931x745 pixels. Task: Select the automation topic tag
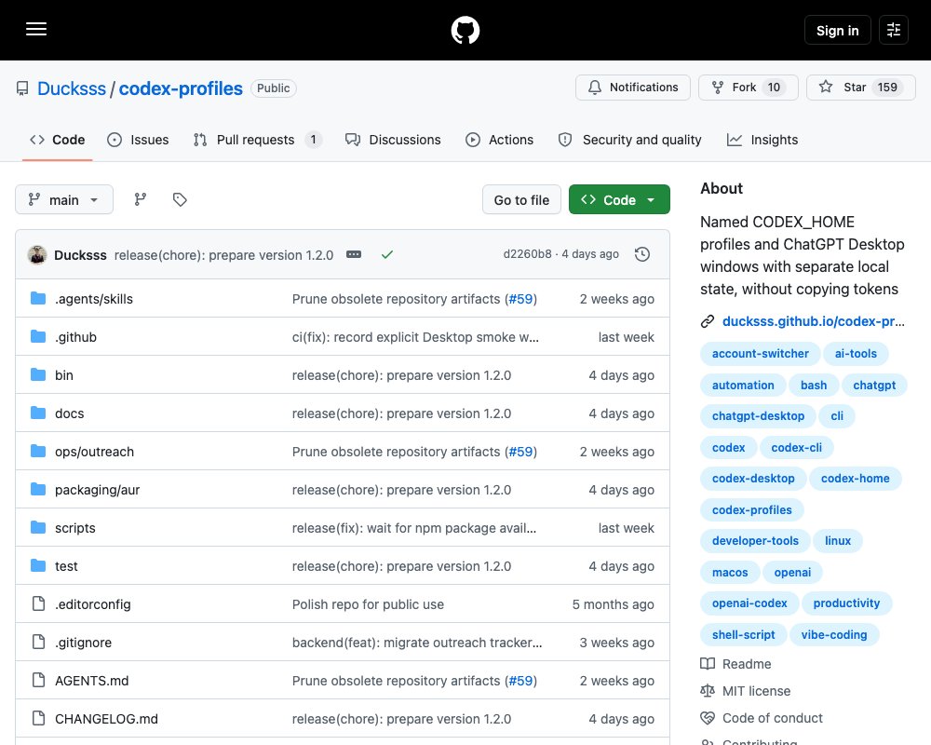743,385
